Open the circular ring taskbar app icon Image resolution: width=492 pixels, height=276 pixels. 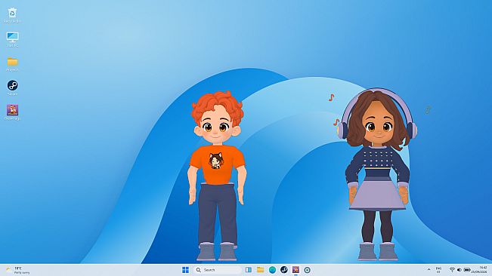tap(307, 270)
